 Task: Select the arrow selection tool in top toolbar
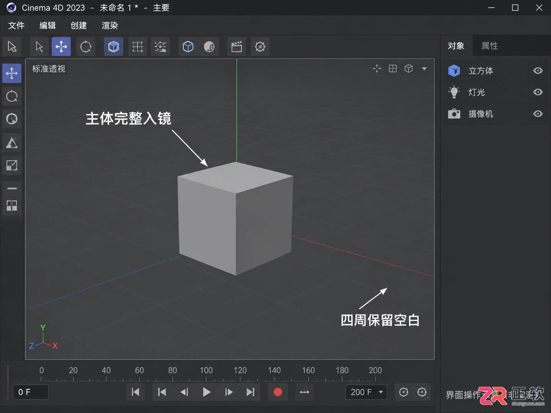(12, 47)
